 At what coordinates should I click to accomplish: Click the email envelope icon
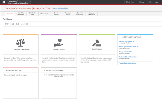pyautogui.click(x=17, y=24)
